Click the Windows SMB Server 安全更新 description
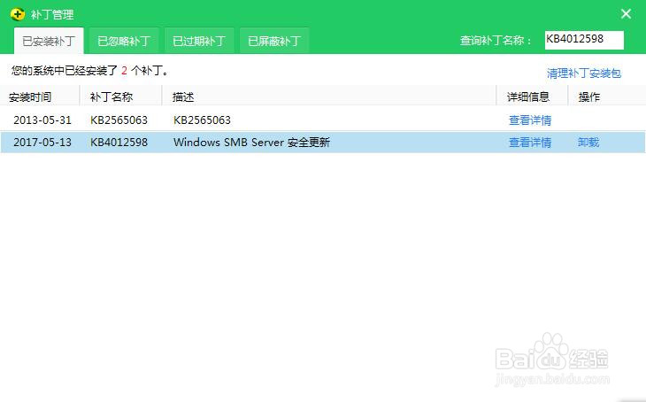 [251, 143]
